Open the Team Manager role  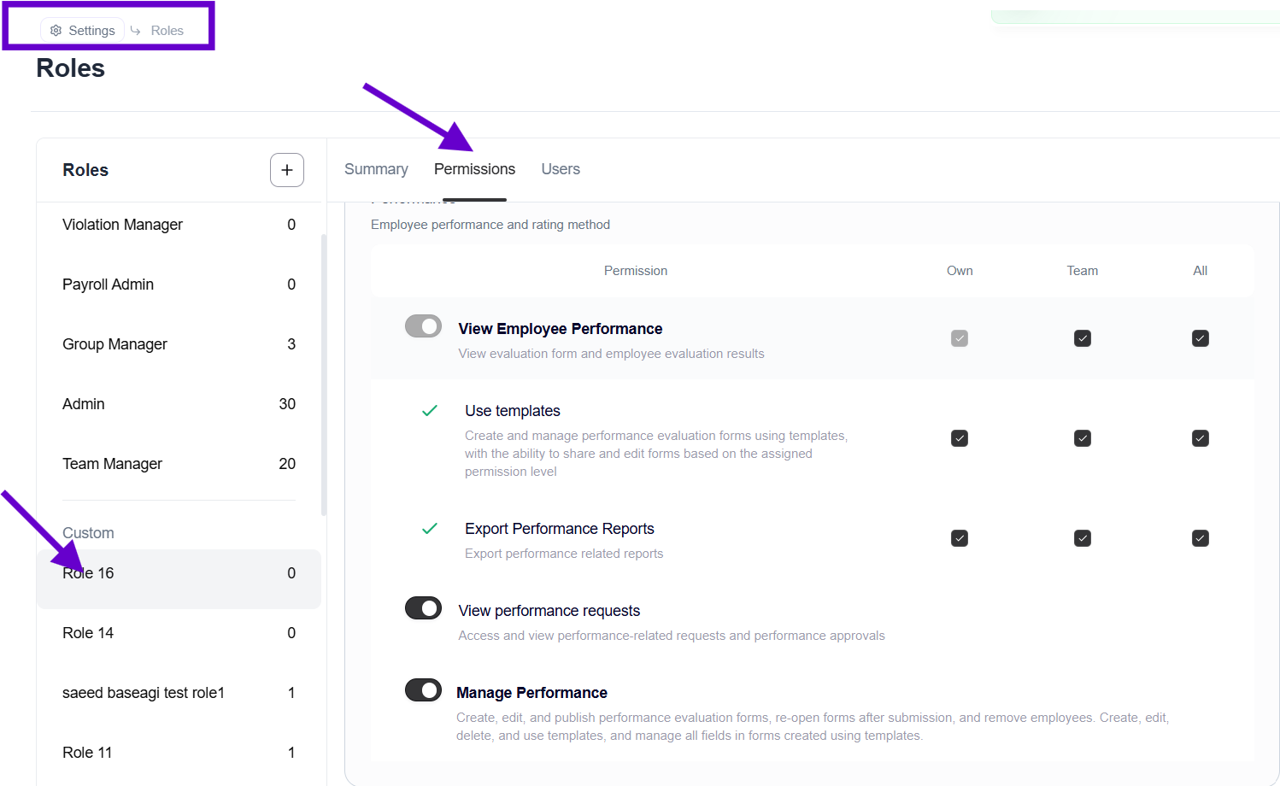(112, 464)
